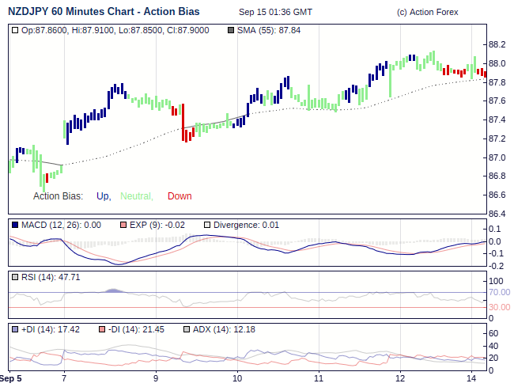
Task: Click the '(c) Action Forex' copyright text
Action: click(x=427, y=13)
